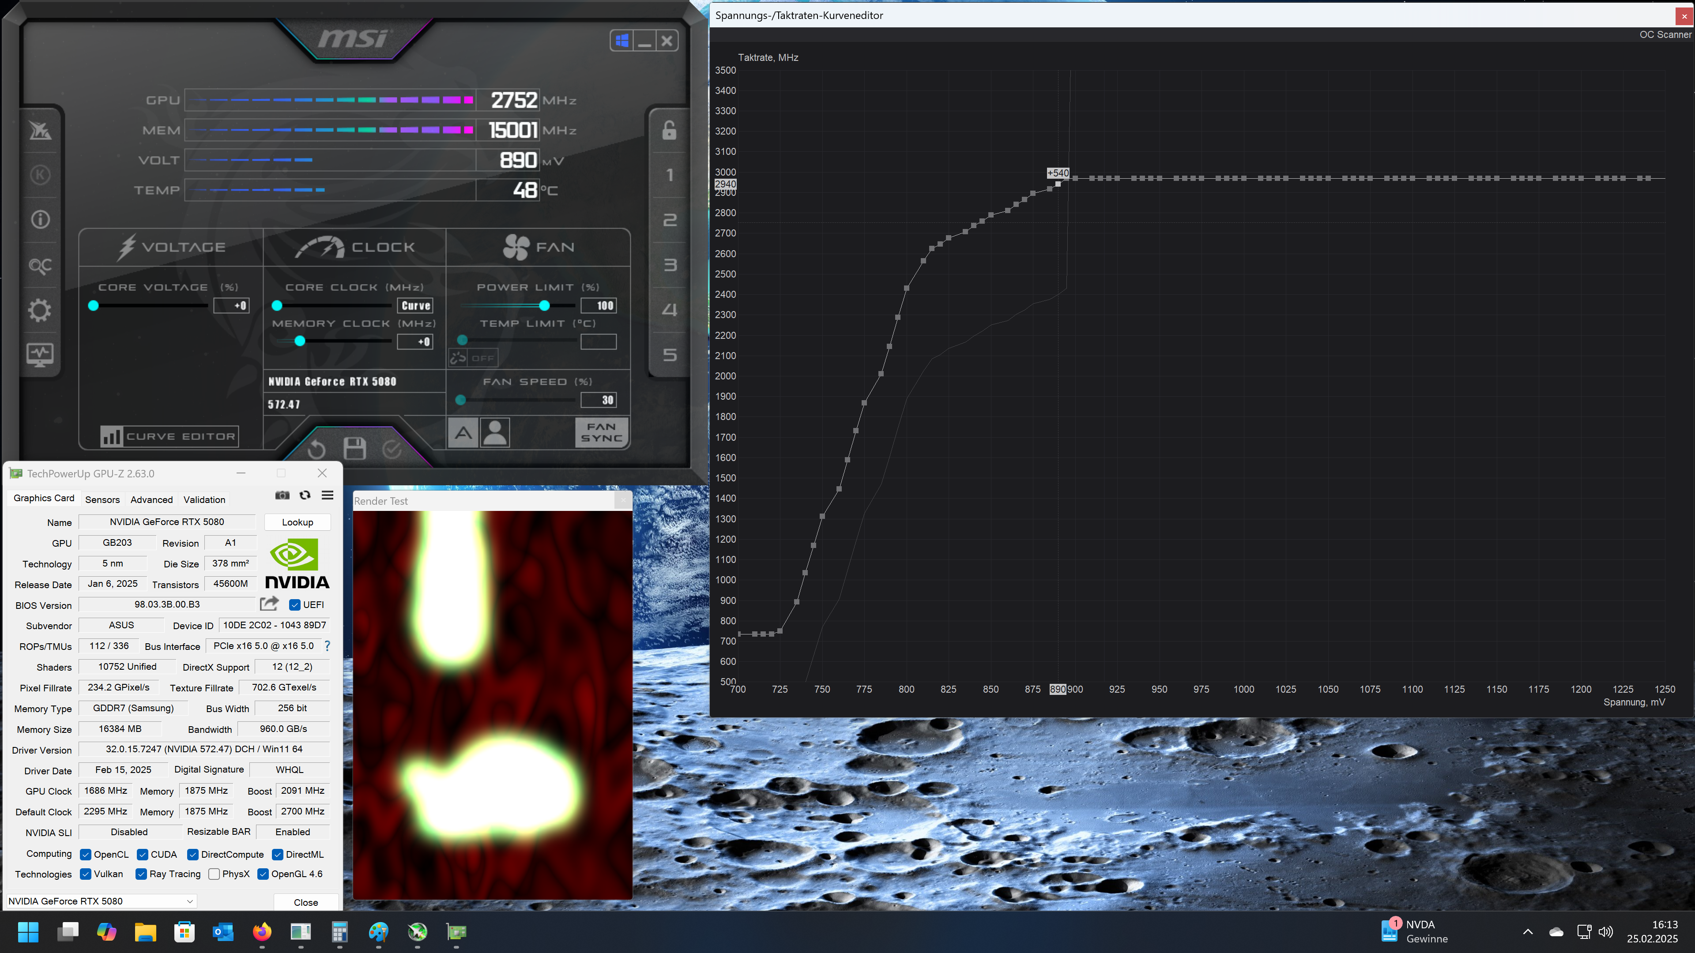Toggle the UEFI checkbox

point(295,605)
